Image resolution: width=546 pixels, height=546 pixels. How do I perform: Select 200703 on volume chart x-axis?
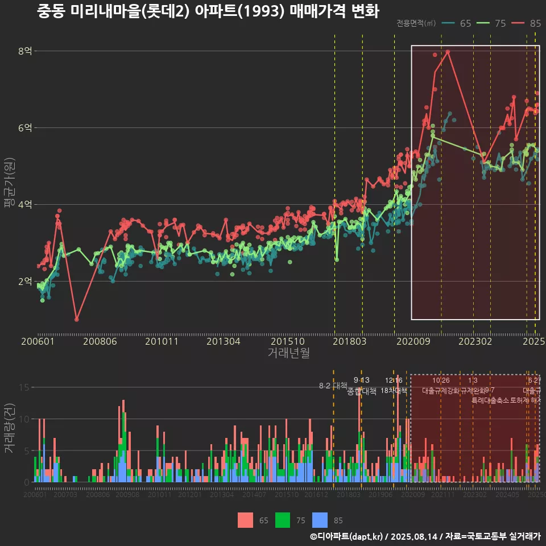pos(65,494)
